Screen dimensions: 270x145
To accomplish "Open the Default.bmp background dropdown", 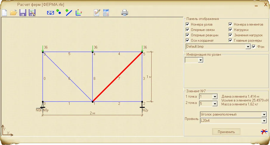I will point(248,46).
